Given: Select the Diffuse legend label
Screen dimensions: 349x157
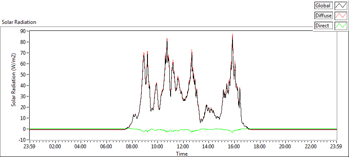Looking at the screenshot, I should [x=324, y=16].
